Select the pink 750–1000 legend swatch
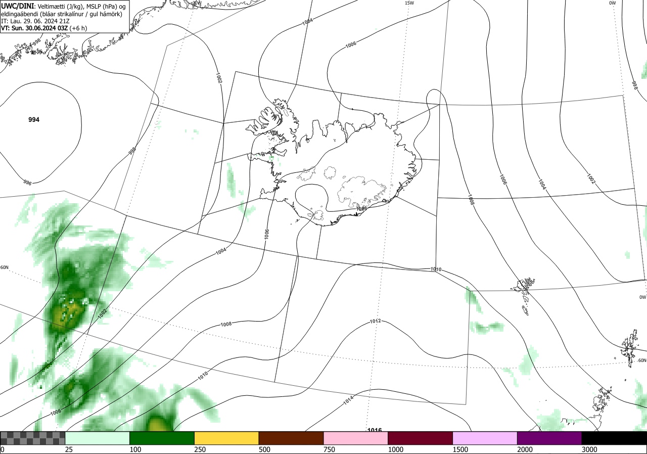Screen dimensions: 647x454 (356, 438)
